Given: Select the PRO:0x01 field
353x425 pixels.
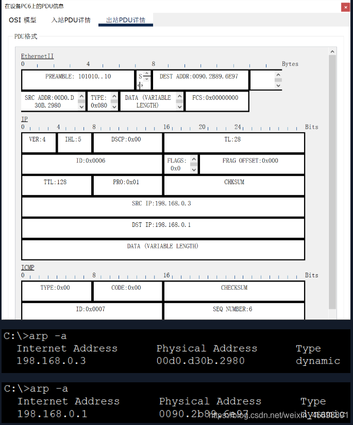Looking at the screenshot, I should tap(128, 185).
